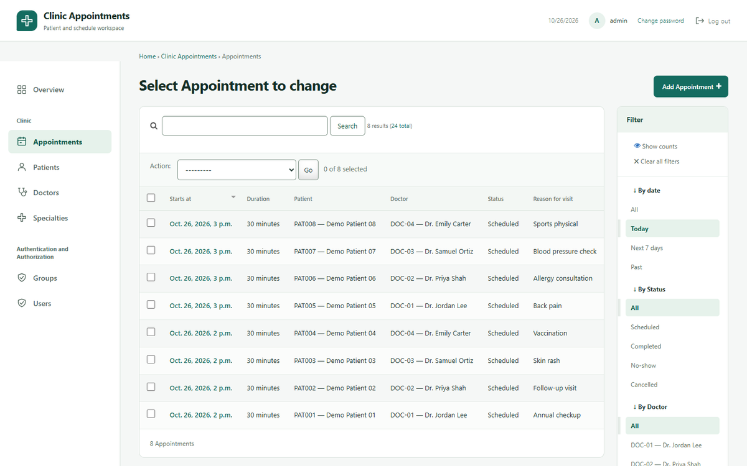Screen dimensions: 747x466
Task: Click the magnifying glass search icon
Action: (154, 126)
